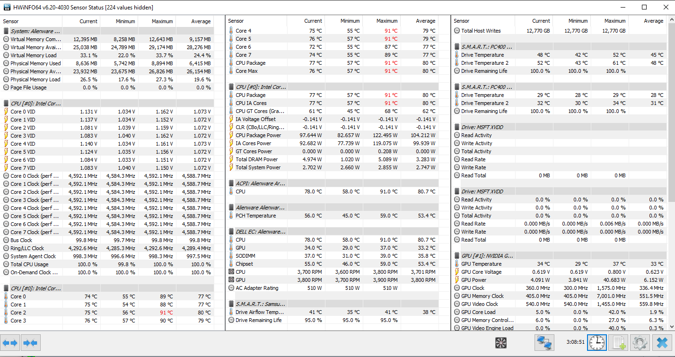
Task: Click the collapse columns arrows button
Action: pos(30,343)
